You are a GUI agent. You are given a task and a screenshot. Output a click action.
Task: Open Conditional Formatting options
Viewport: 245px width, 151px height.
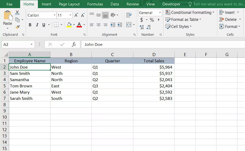click(x=190, y=12)
